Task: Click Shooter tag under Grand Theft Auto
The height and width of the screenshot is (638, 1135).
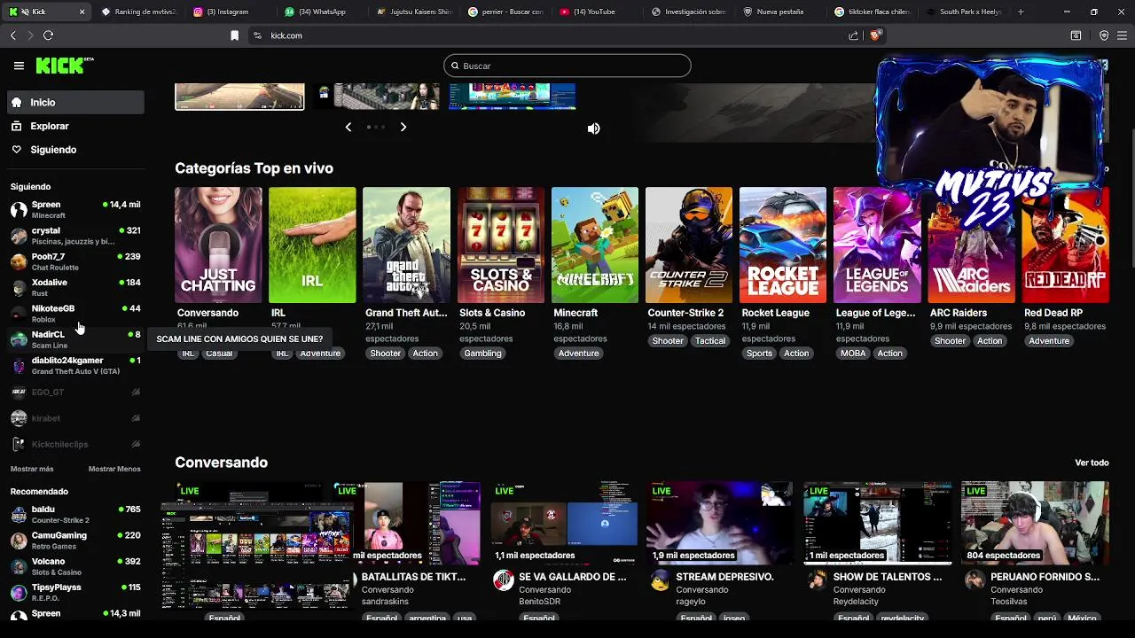Action: (386, 354)
